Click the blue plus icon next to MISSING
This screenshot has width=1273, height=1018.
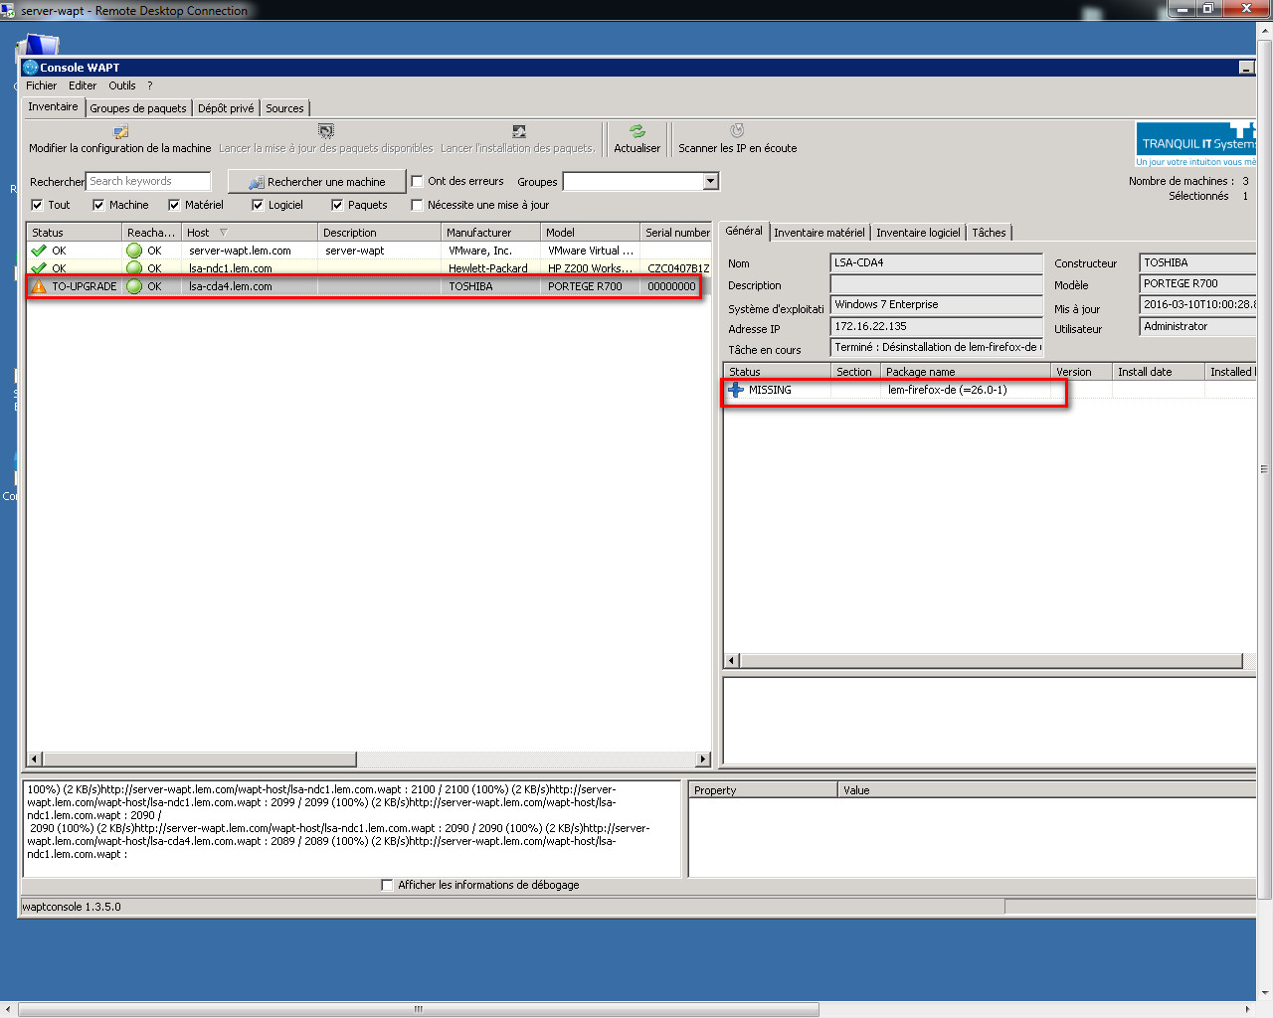tap(736, 390)
